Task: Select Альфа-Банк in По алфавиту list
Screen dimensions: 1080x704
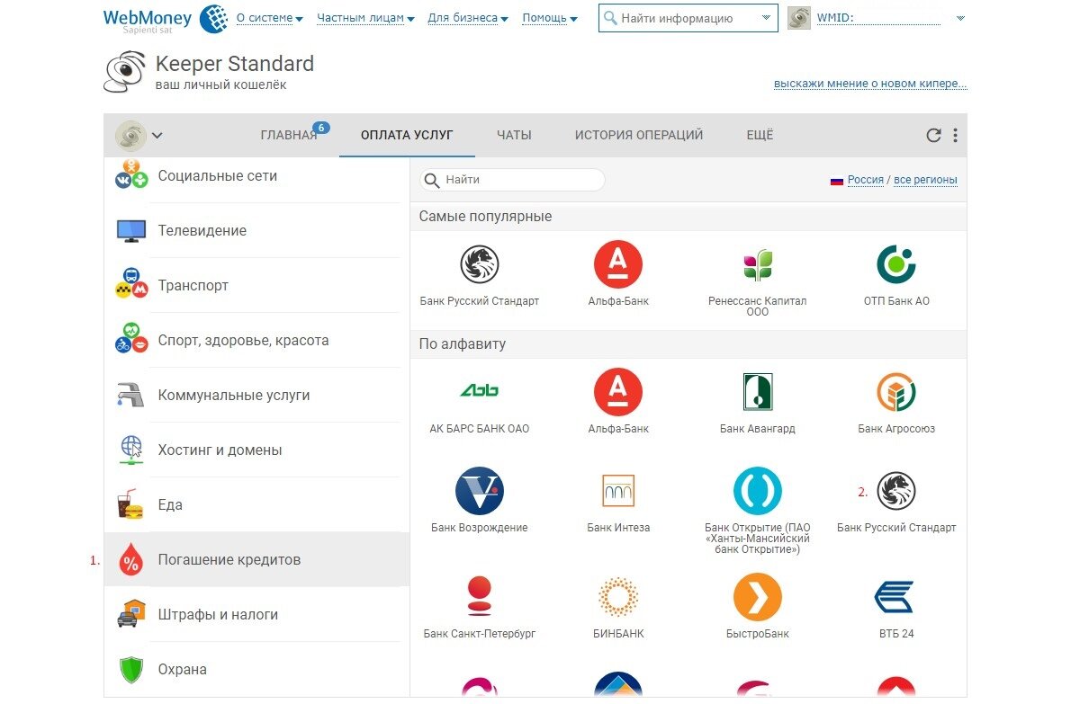Action: (x=618, y=392)
